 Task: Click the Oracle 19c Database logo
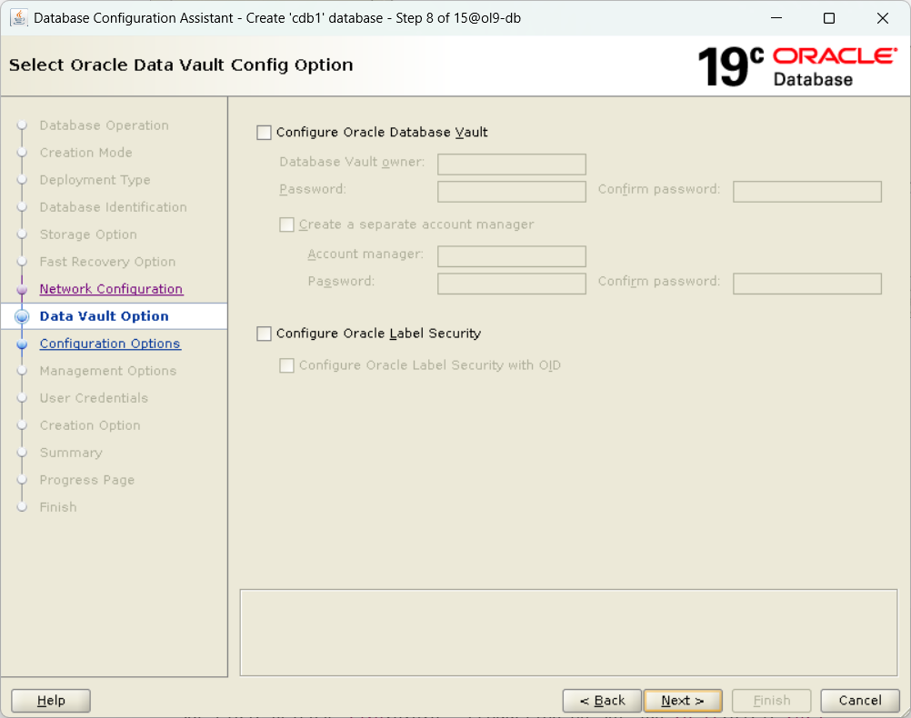tap(797, 67)
